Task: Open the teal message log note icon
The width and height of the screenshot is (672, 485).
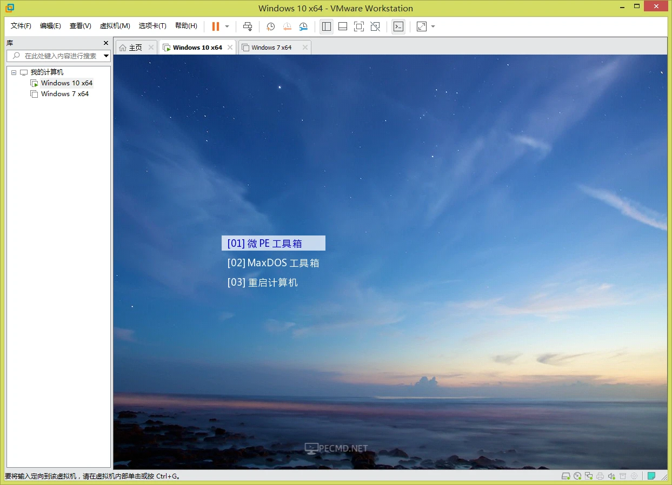Action: point(652,476)
